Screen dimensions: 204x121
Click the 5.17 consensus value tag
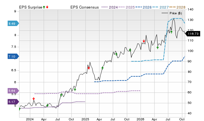[x=13, y=102]
